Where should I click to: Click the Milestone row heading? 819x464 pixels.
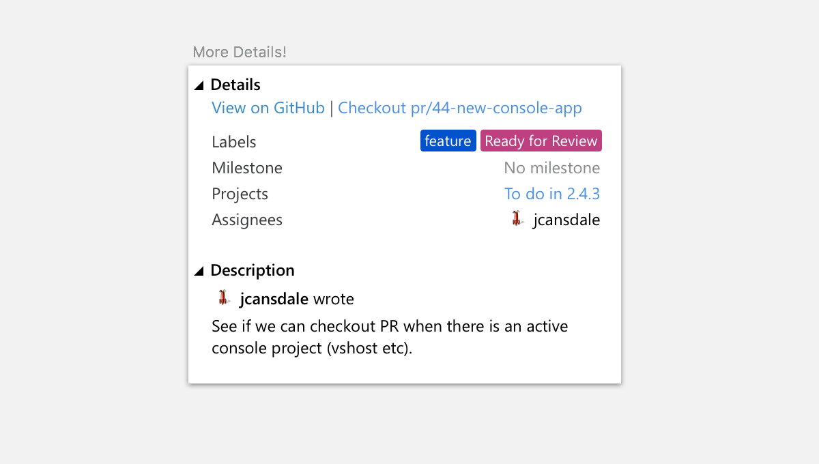(x=247, y=167)
